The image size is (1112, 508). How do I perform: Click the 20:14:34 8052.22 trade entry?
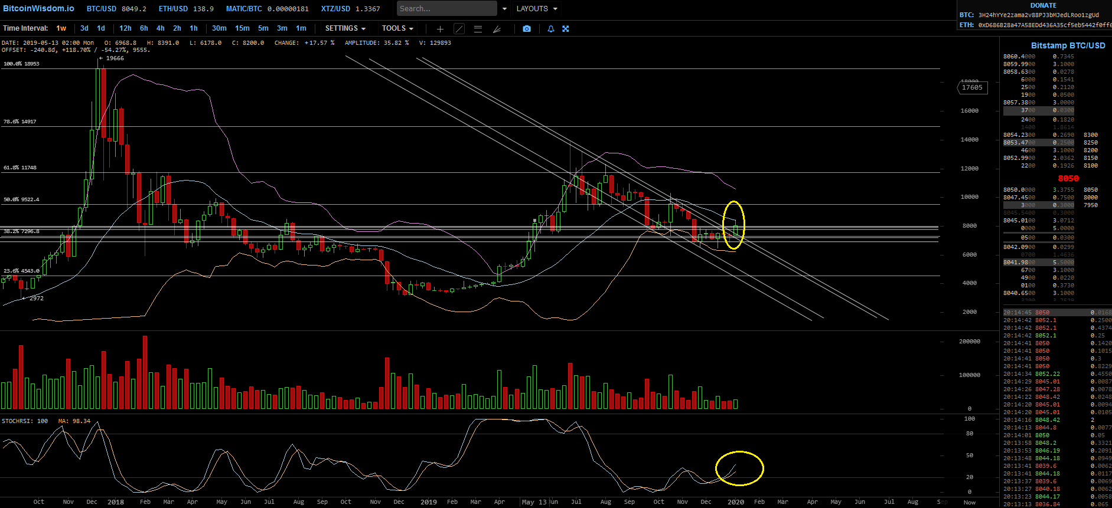point(1057,374)
